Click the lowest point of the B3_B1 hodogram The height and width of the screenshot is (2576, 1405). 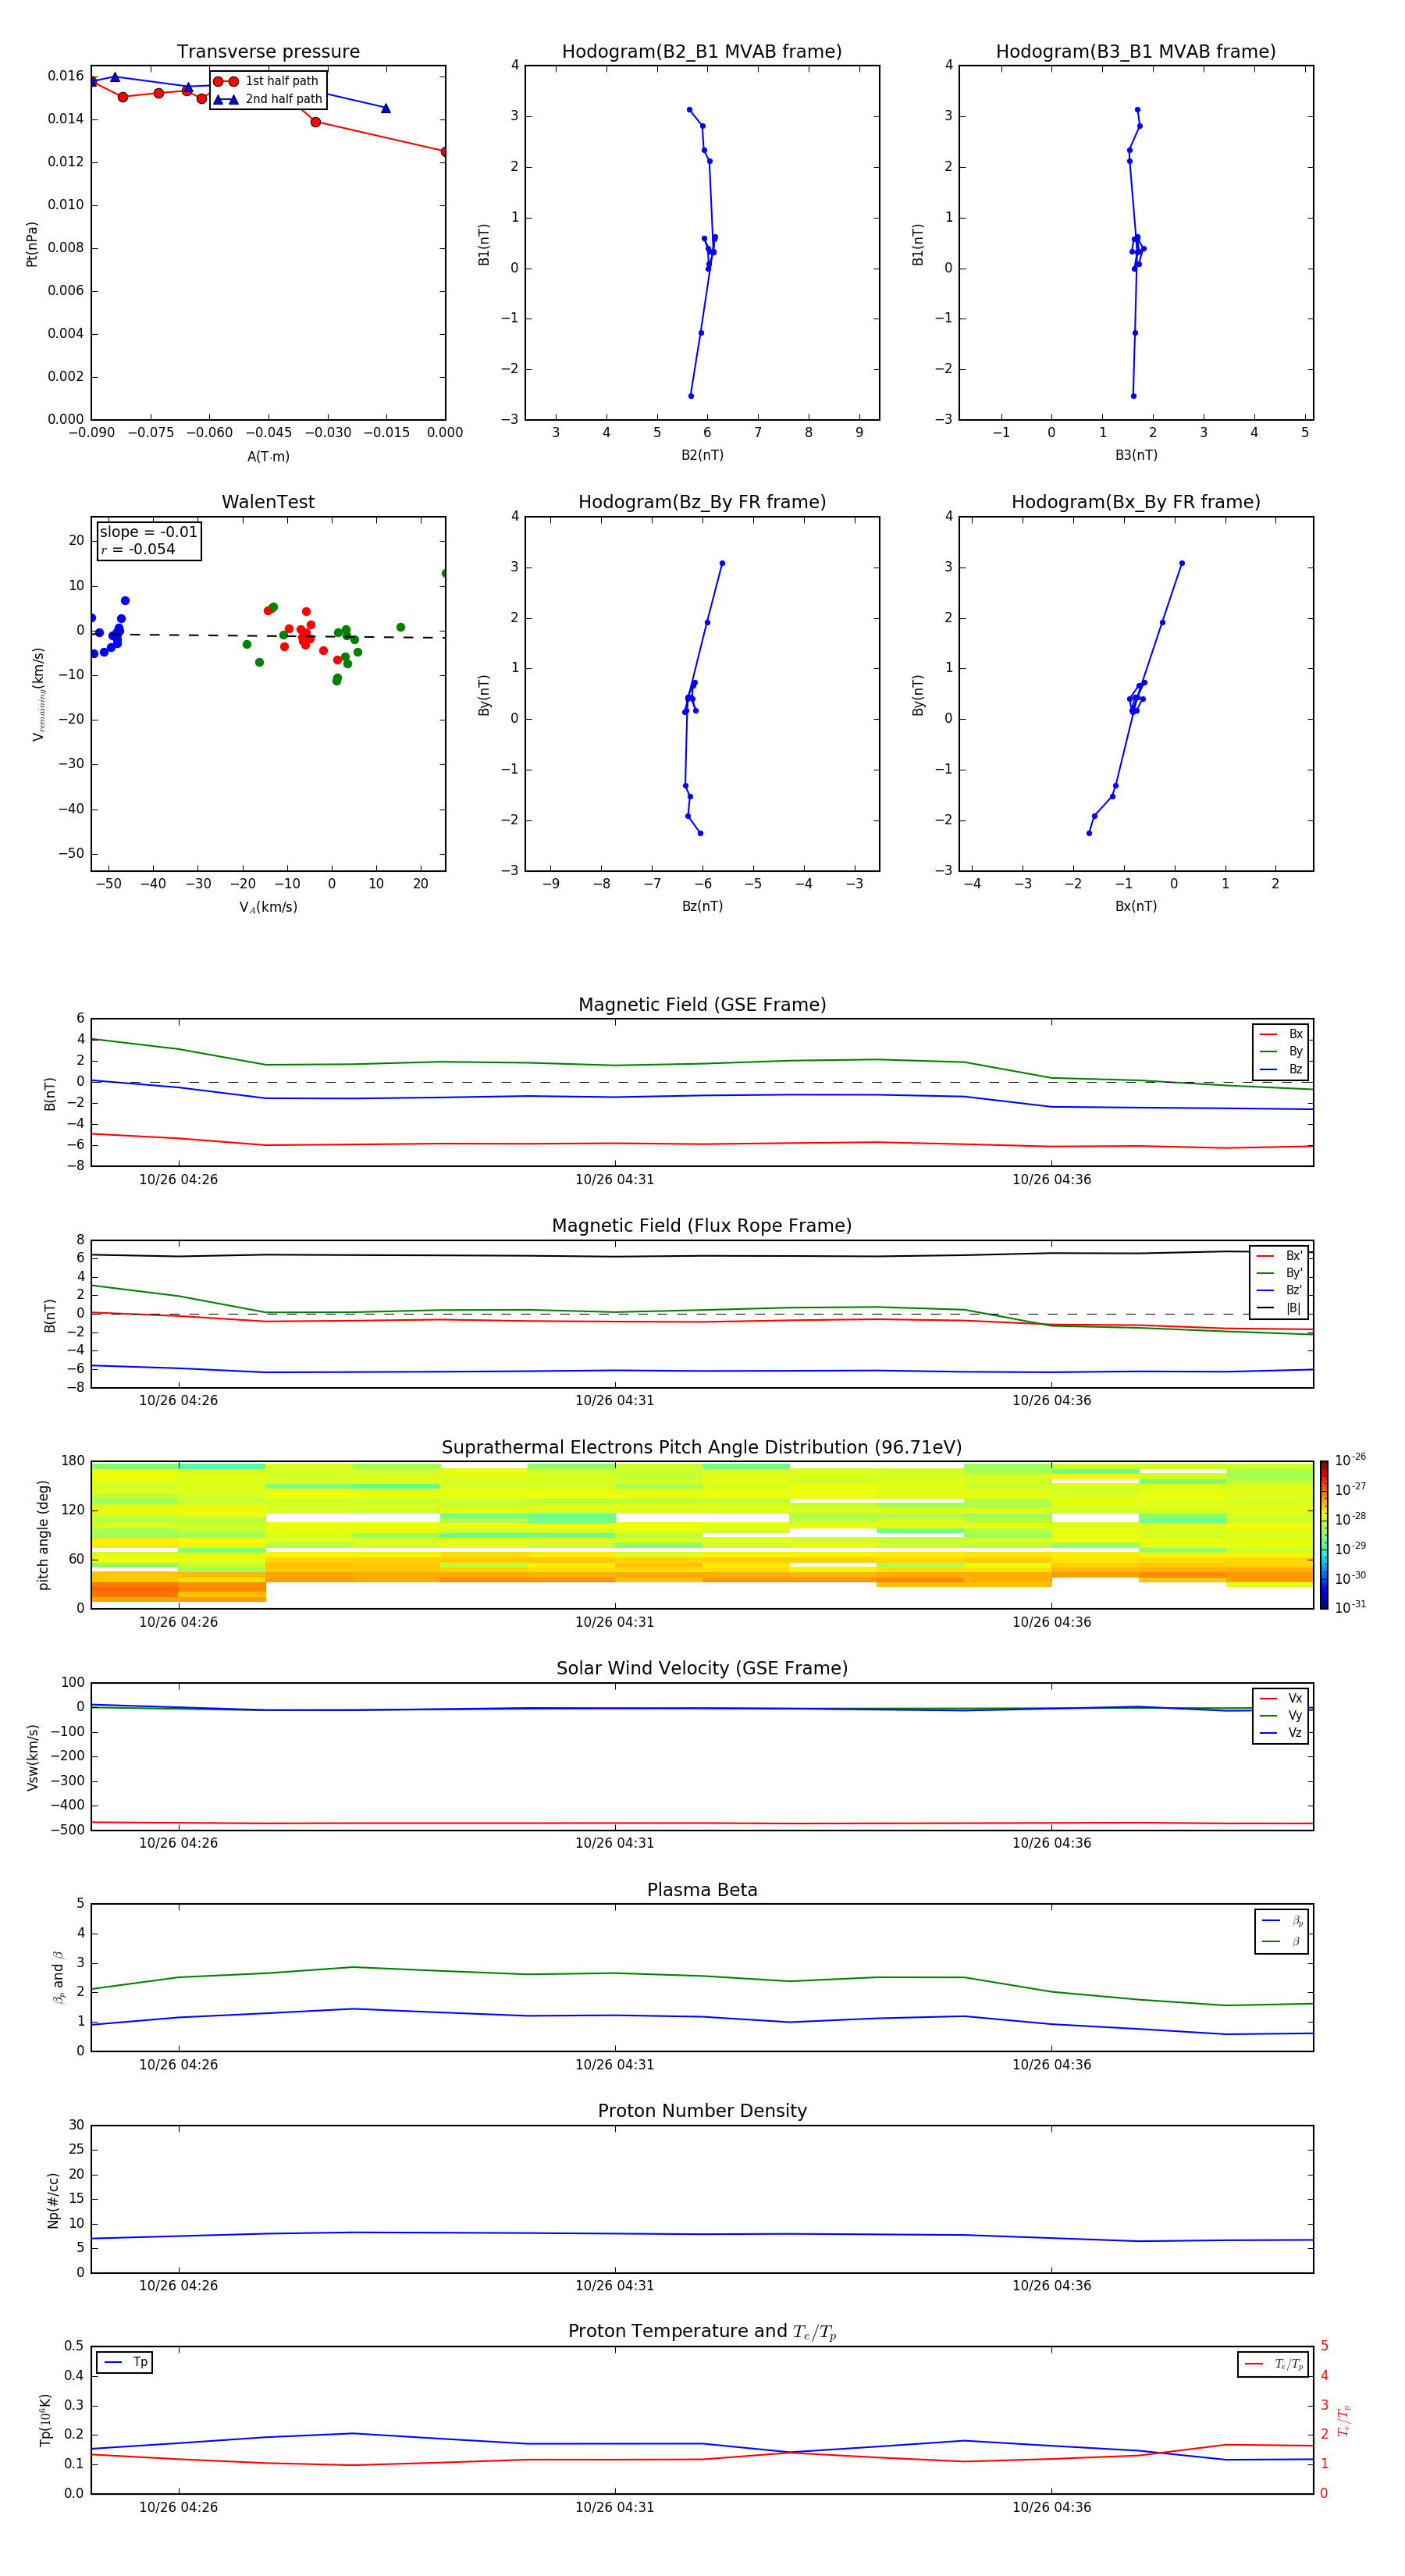point(1133,396)
